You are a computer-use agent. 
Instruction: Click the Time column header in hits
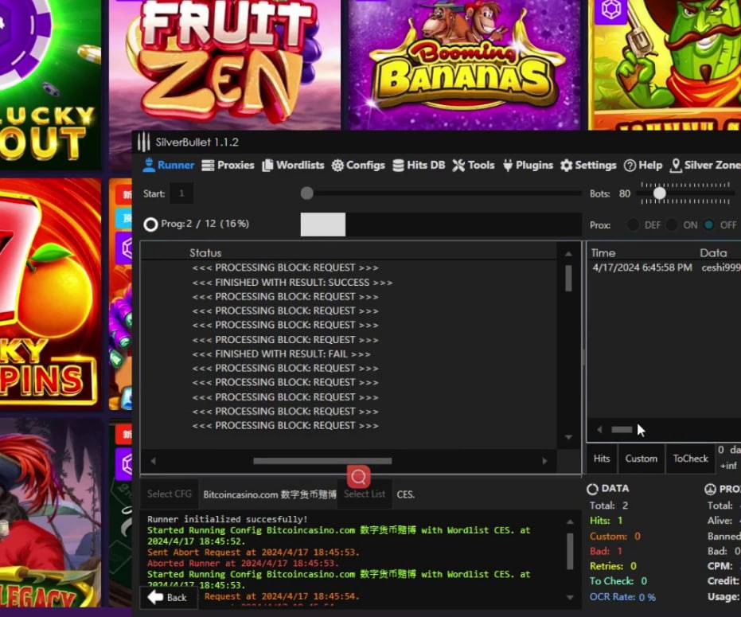click(x=603, y=253)
